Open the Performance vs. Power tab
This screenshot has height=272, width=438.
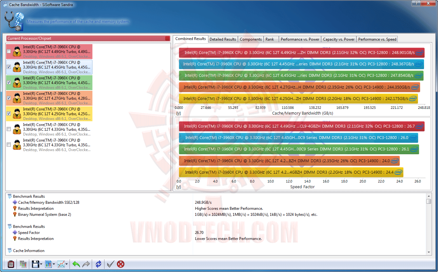pos(300,39)
